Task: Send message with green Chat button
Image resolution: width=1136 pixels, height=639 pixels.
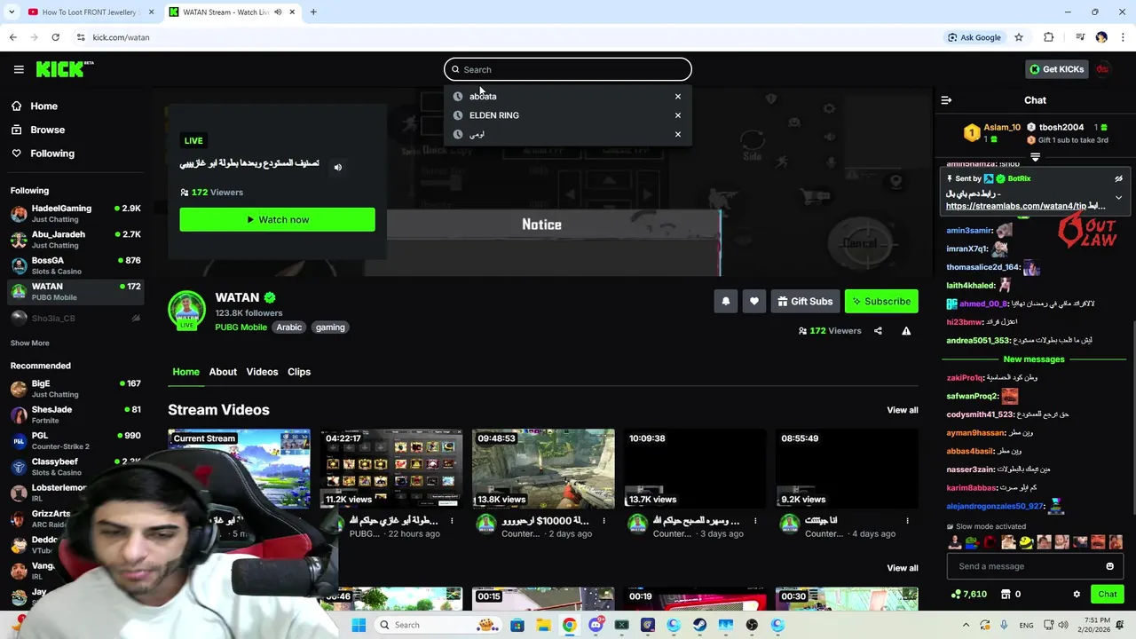Action: click(x=1108, y=595)
